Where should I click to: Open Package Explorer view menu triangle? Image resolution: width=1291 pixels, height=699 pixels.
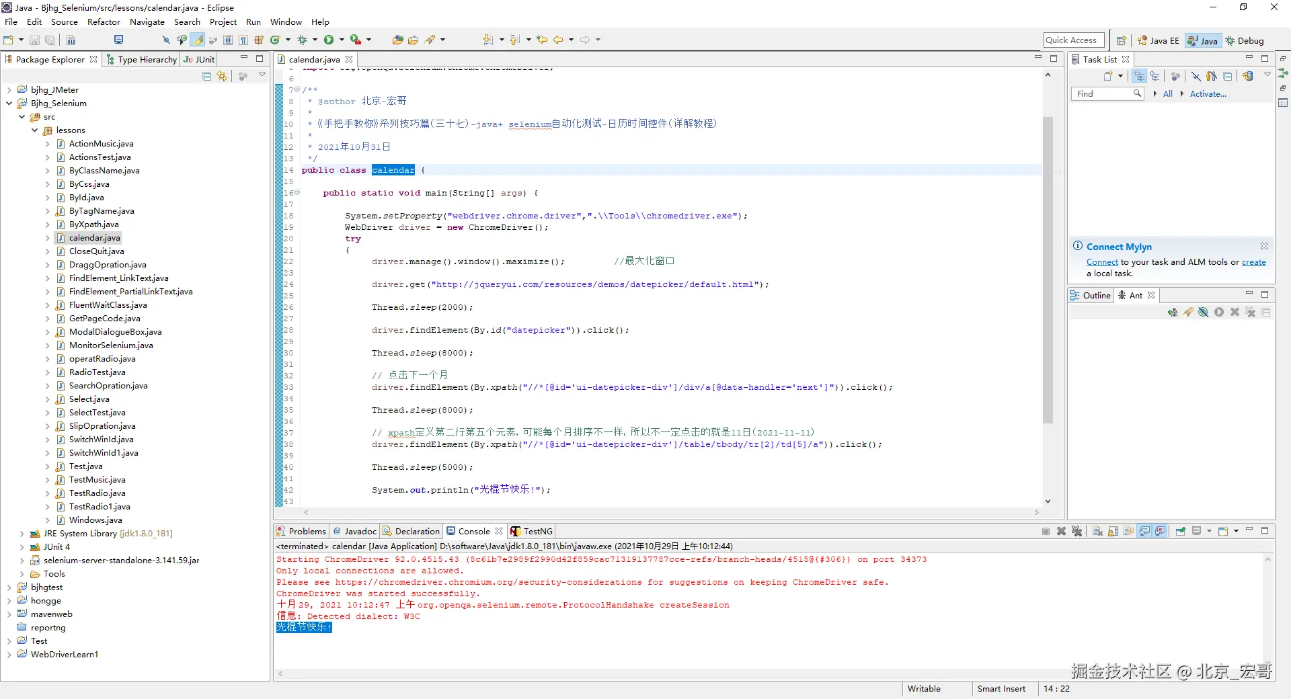tap(262, 75)
